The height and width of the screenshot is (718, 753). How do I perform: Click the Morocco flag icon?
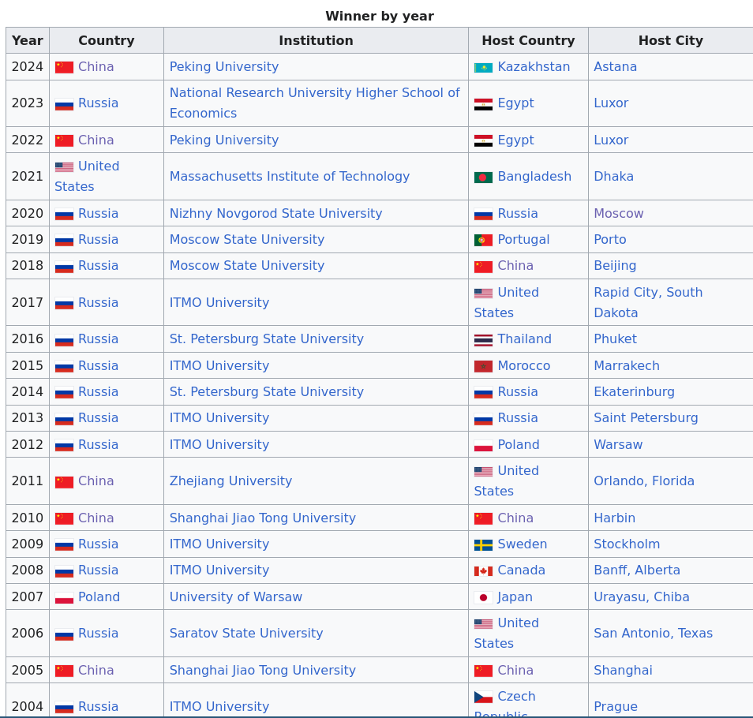[x=483, y=367]
